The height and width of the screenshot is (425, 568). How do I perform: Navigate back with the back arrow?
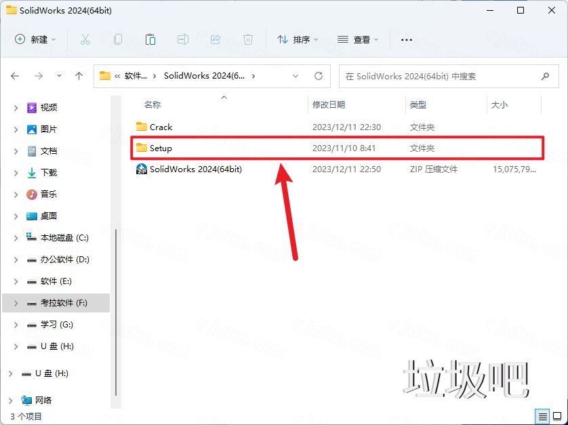pyautogui.click(x=15, y=76)
